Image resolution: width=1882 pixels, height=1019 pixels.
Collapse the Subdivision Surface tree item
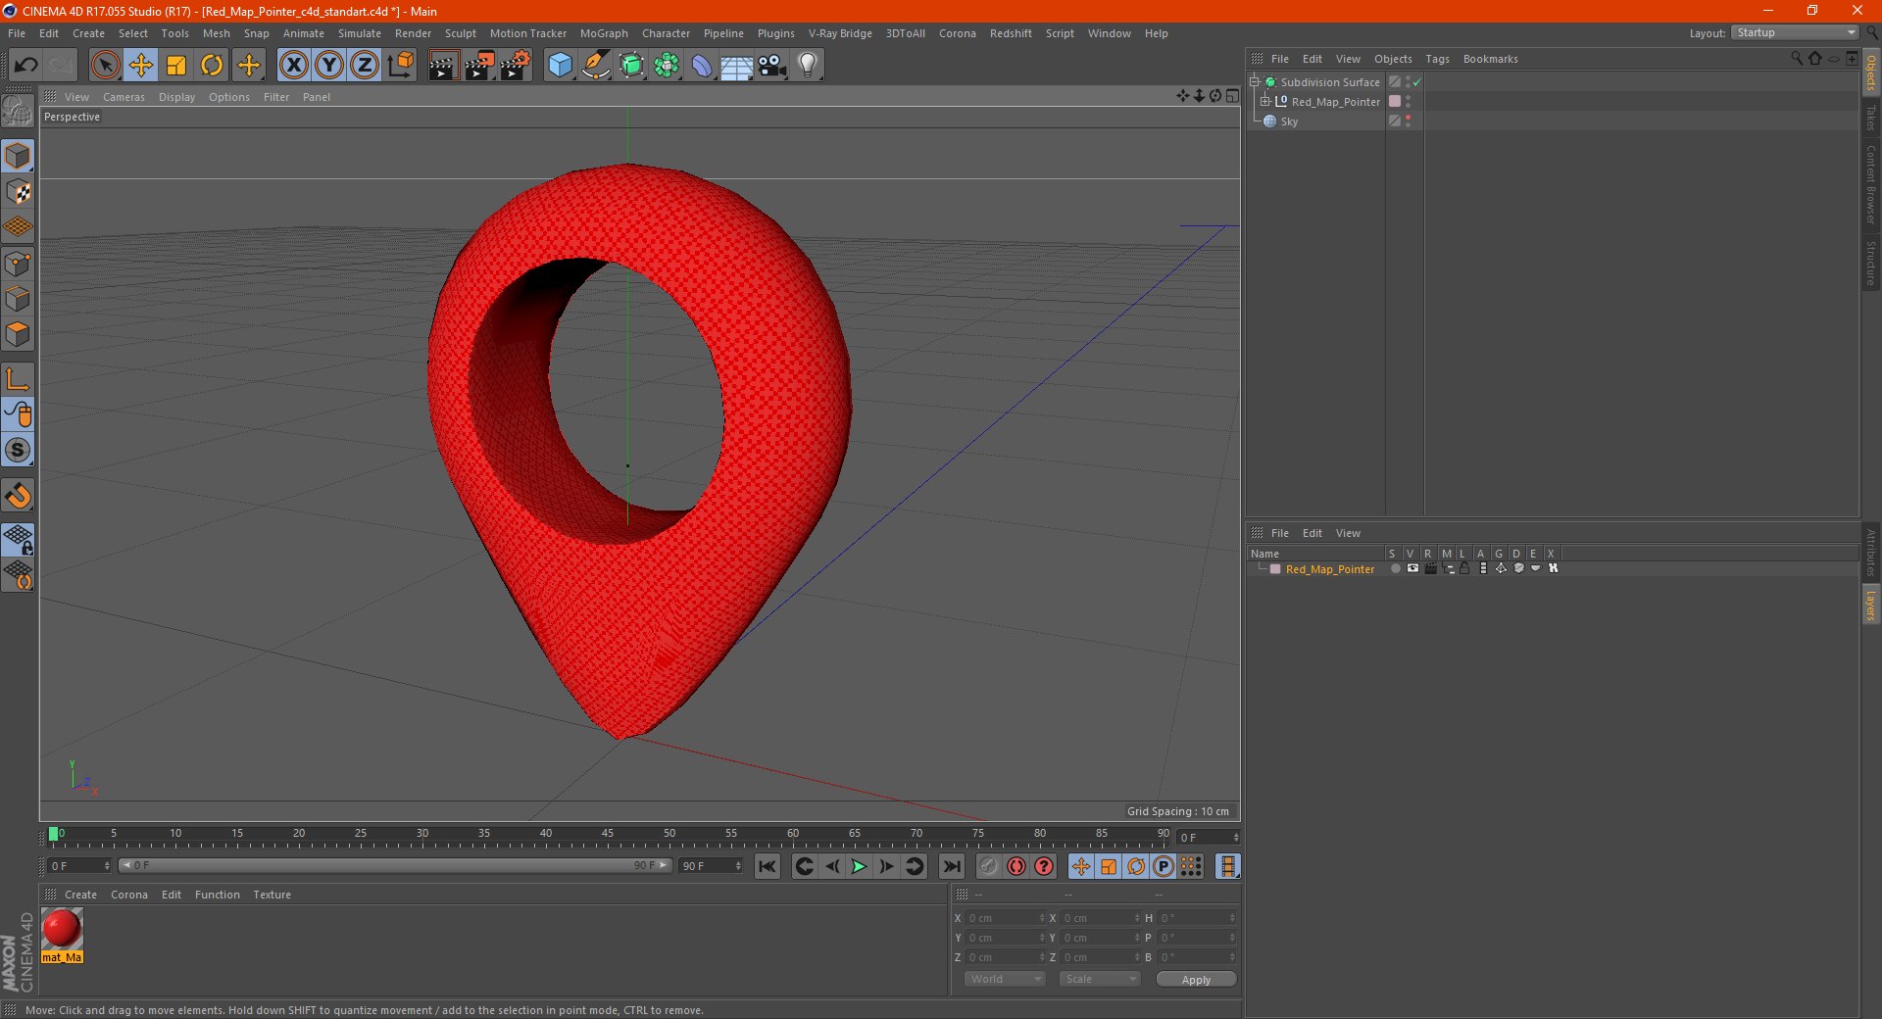1255,81
